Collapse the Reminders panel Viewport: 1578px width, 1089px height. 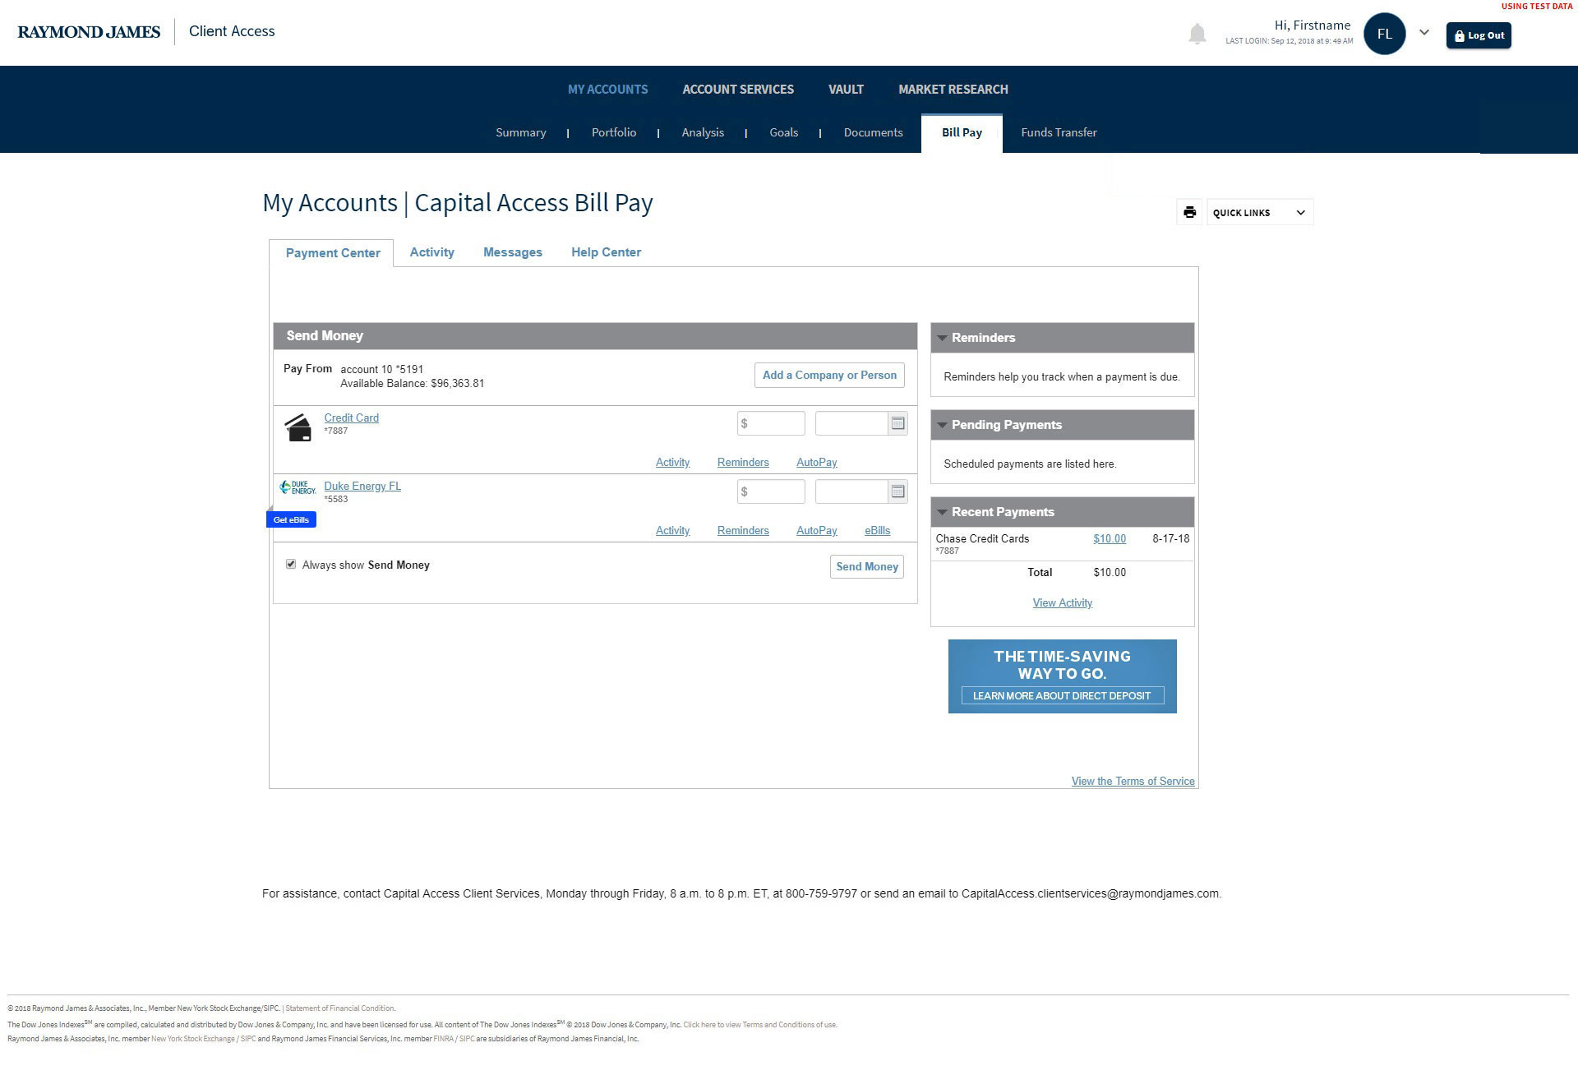point(943,338)
